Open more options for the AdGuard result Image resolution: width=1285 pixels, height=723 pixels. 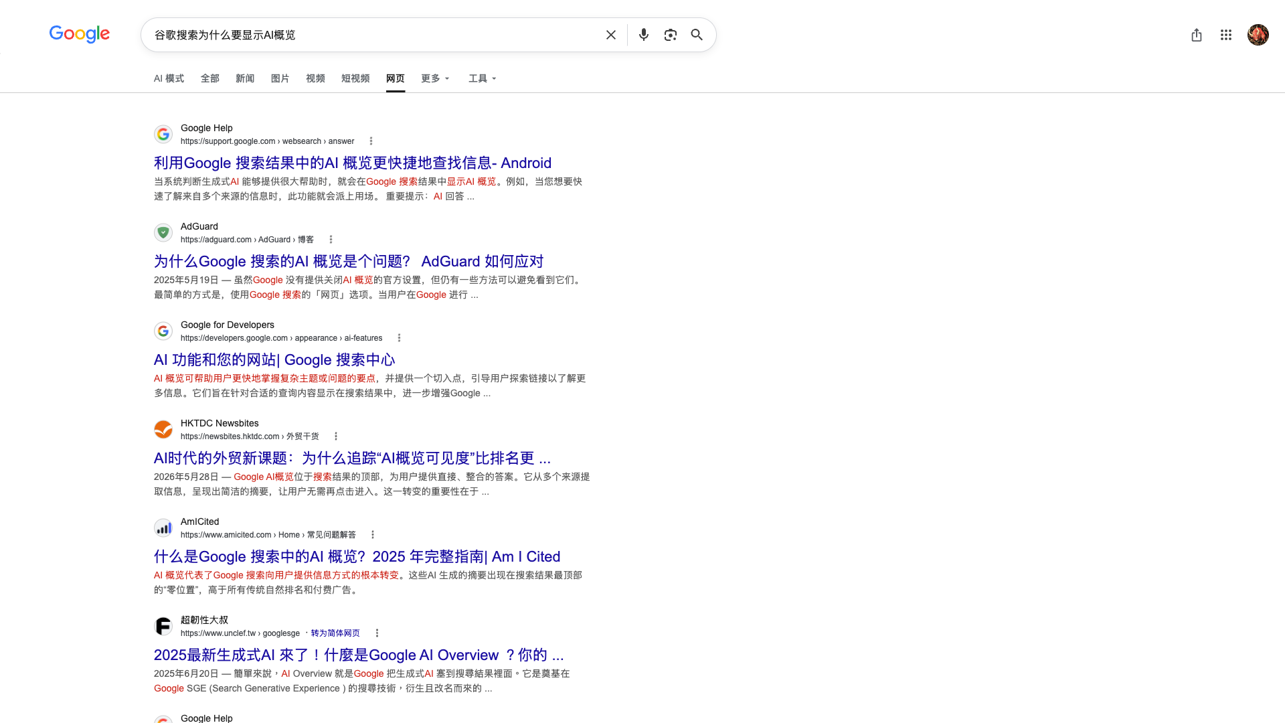click(x=331, y=240)
